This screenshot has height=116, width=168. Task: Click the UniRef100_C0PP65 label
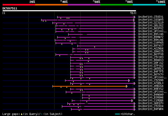point(151,43)
